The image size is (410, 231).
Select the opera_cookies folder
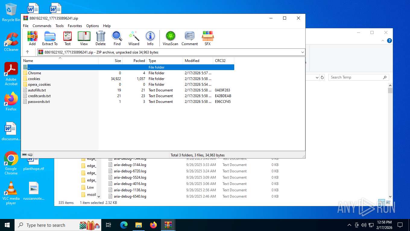128,85
